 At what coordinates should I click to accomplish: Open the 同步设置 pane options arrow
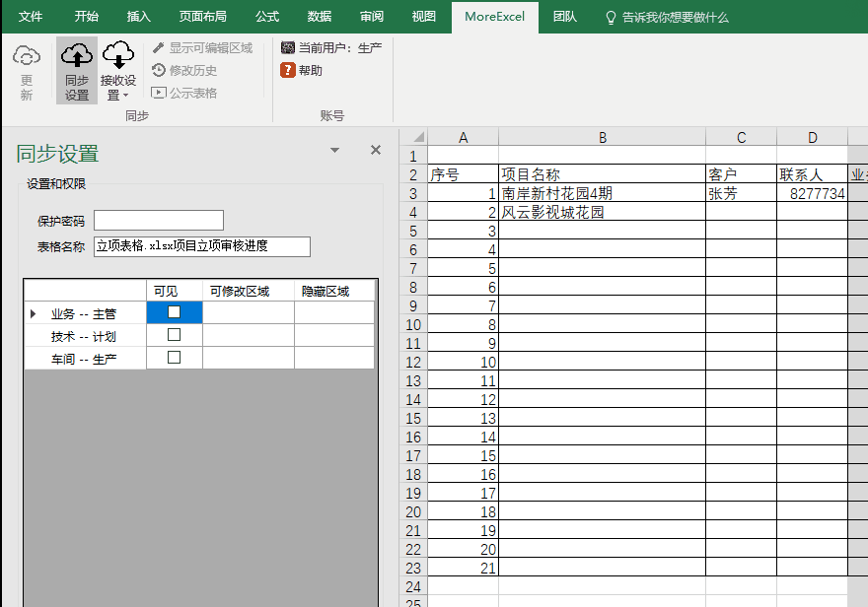[x=334, y=150]
